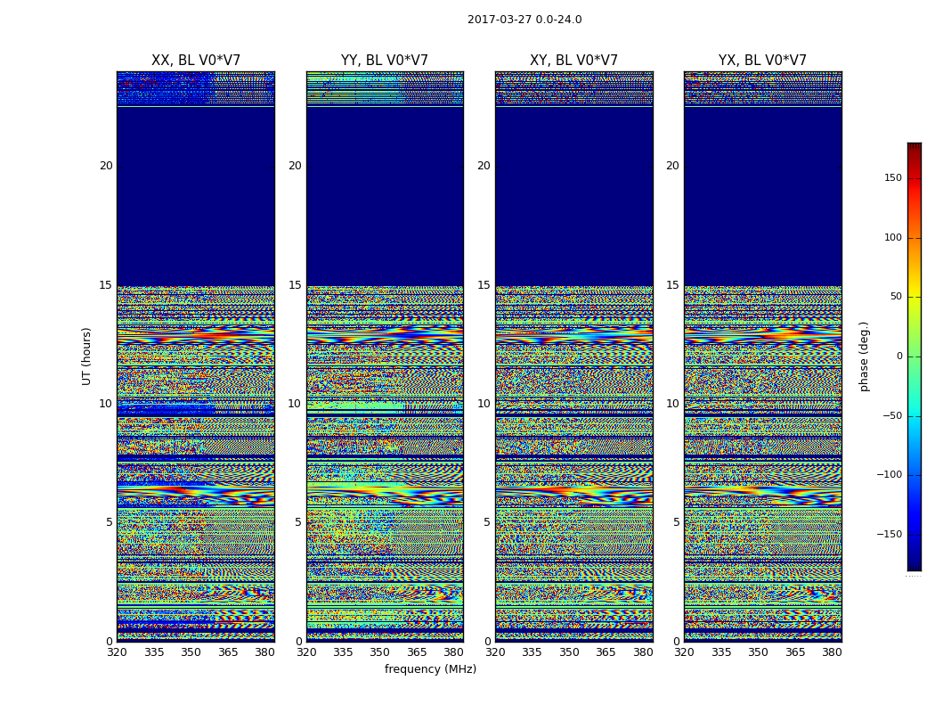Image resolution: width=935 pixels, height=713 pixels.
Task: Click the figure title 2017-03-27 0.0-24.0
Action: [524, 20]
